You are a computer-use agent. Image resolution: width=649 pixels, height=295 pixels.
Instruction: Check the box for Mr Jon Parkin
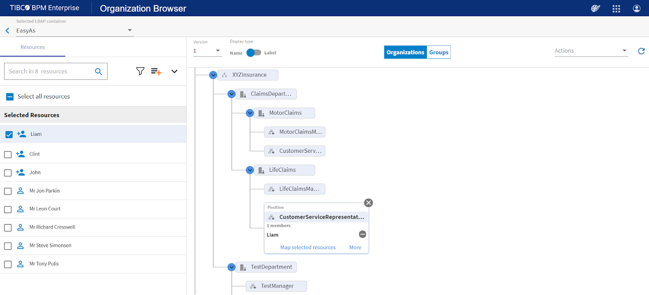8,191
